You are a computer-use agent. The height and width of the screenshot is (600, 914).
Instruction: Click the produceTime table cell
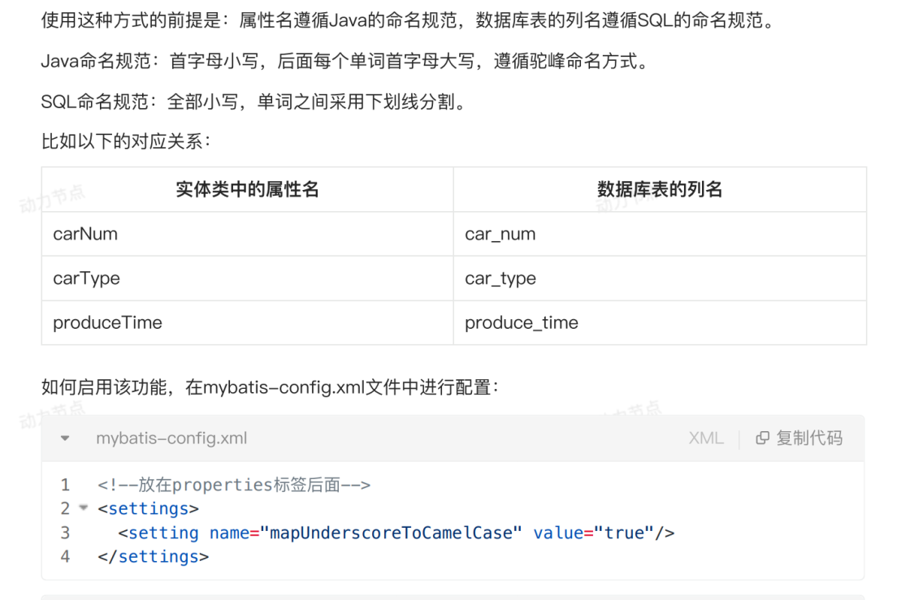click(107, 322)
